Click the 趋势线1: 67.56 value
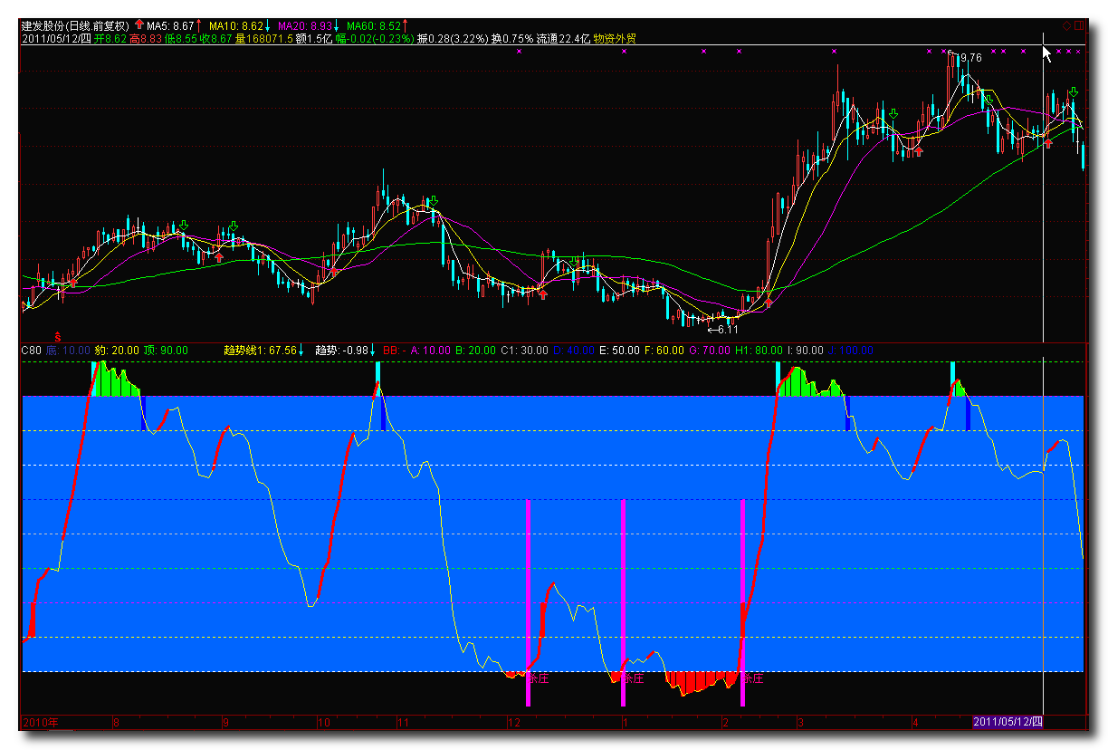The image size is (1108, 750). click(261, 350)
